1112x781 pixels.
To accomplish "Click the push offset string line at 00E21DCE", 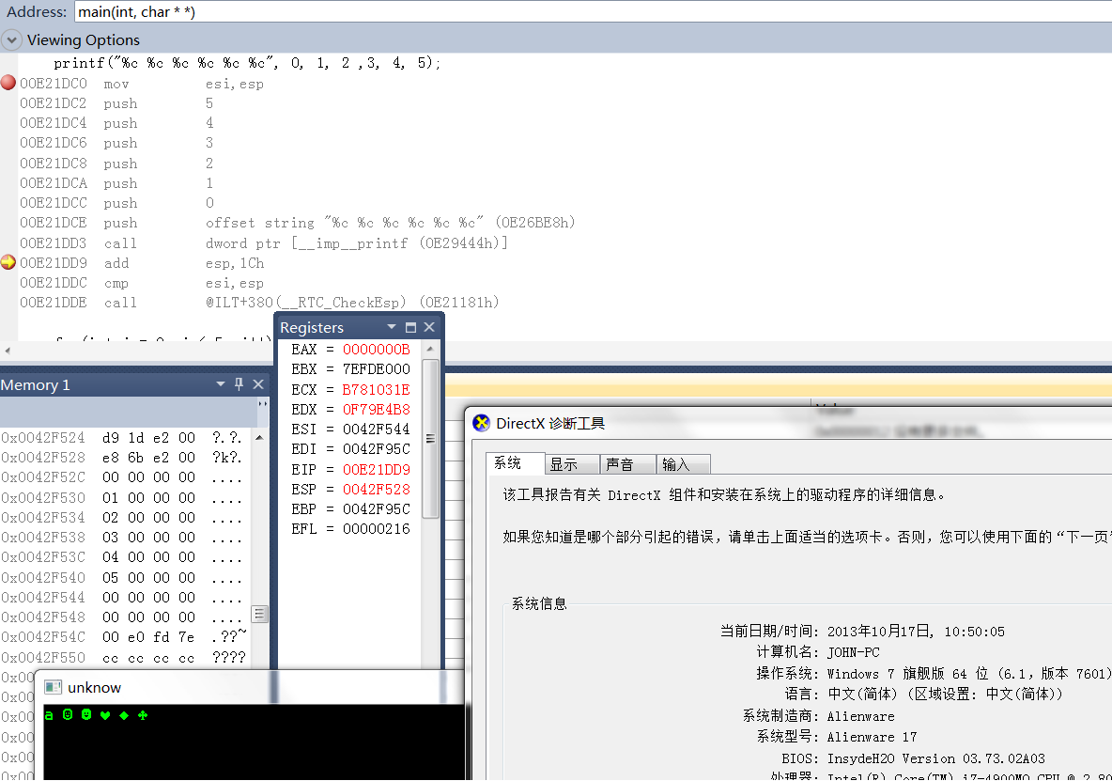I will 297,223.
